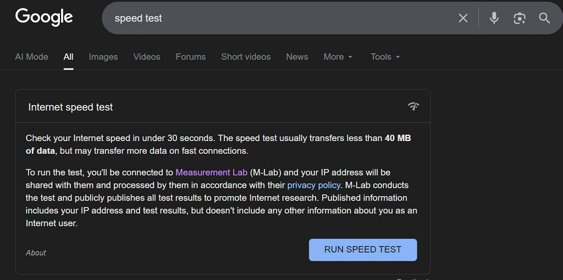Click the Google logo
This screenshot has height=280, width=563.
point(44,18)
